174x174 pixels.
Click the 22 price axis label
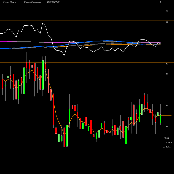(x=167, y=11)
